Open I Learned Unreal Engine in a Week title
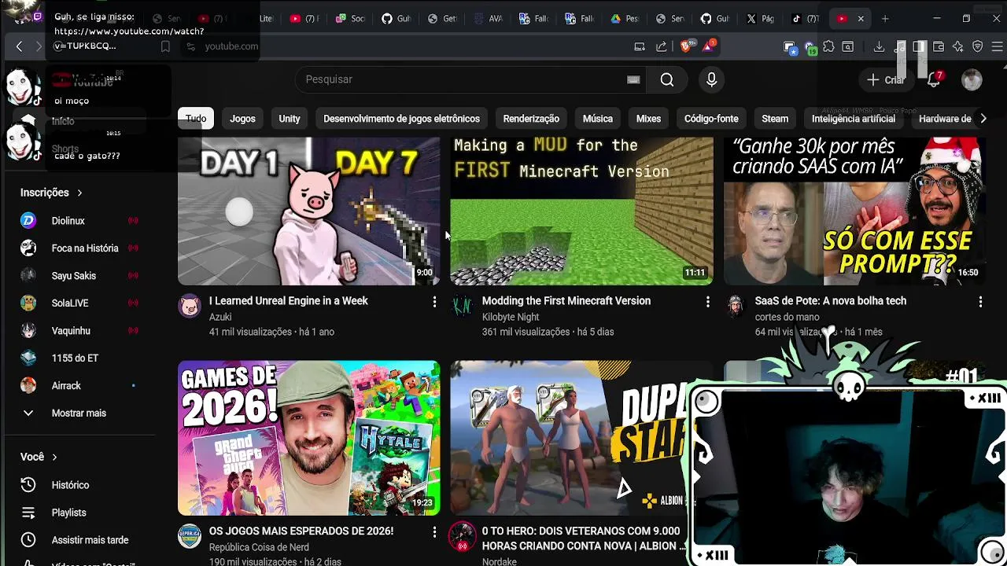 [288, 301]
